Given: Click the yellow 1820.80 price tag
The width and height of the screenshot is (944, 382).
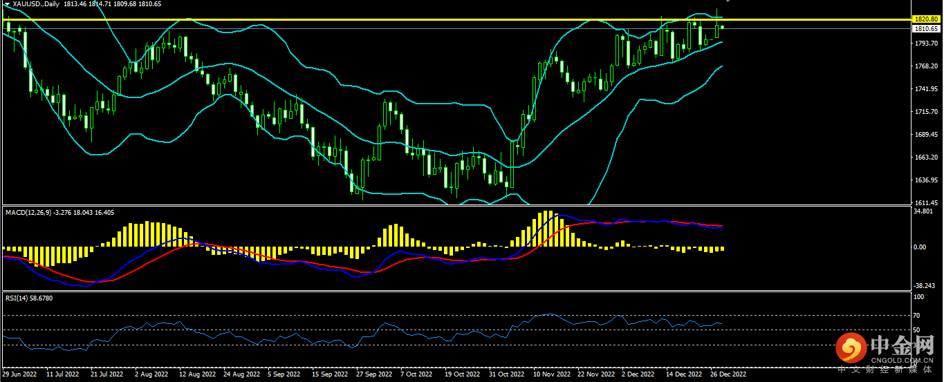Looking at the screenshot, I should [x=925, y=19].
